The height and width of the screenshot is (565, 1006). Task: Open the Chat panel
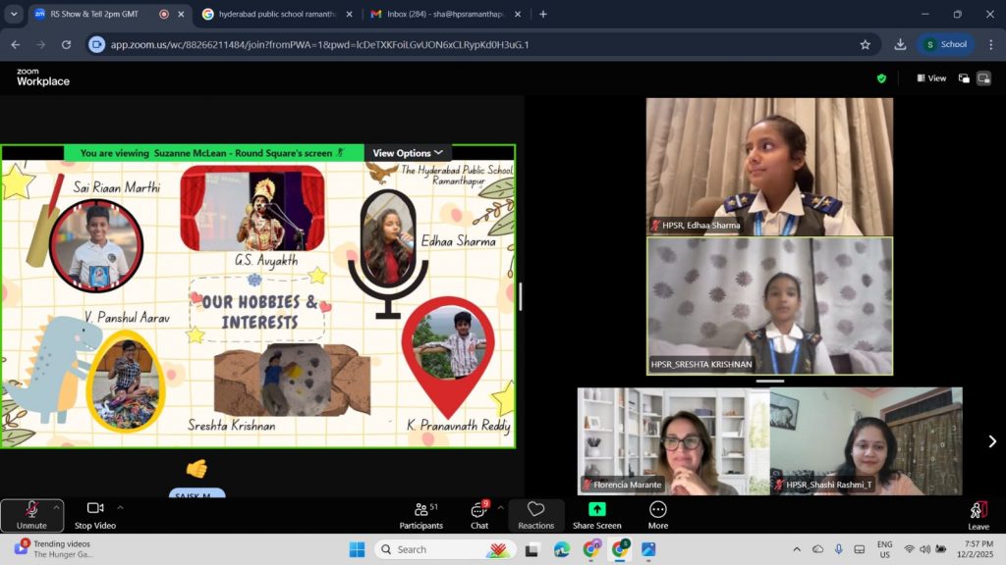point(479,514)
